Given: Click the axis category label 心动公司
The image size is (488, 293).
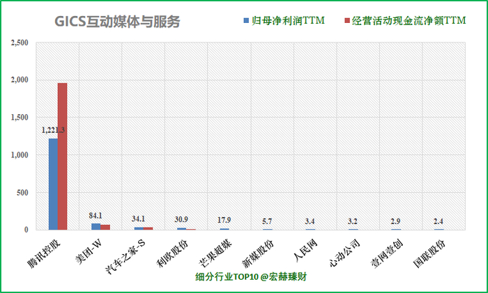Looking at the screenshot, I should click(x=344, y=254).
